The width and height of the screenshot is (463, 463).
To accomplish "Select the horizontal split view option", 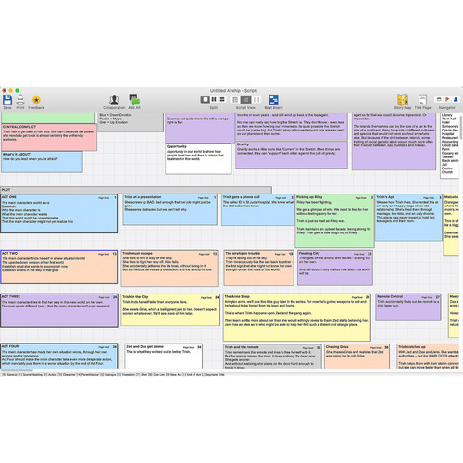I will coord(222,99).
